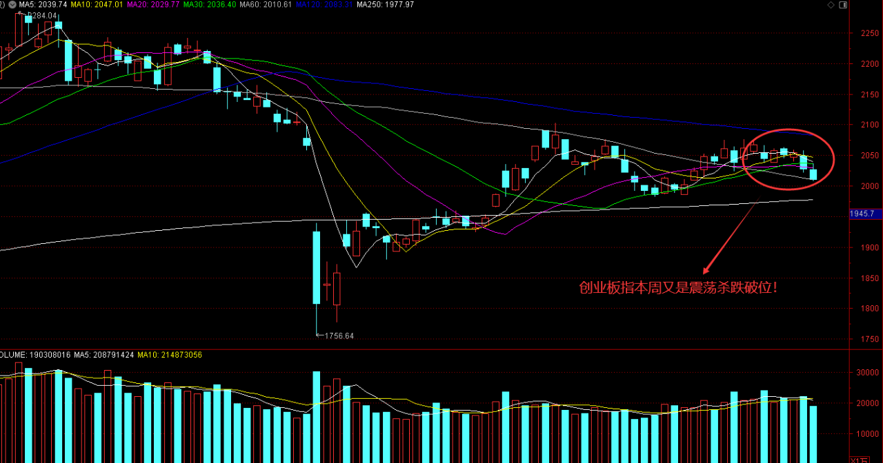This screenshot has width=883, height=463.
Task: Select the MA10: 2047.01 label
Action: tap(97, 4)
